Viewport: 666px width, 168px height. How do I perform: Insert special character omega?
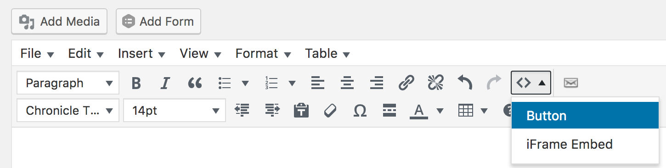(360, 111)
